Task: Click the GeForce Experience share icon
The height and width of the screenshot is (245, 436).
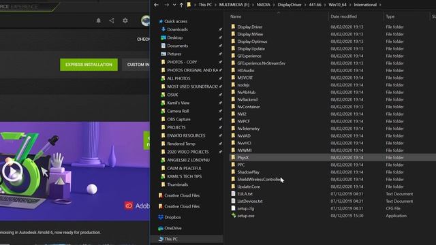Action: (112, 20)
